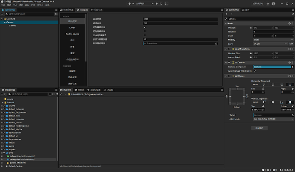Open the first menu in the menu bar
Screen dimensions: 295x172
[3, 5]
